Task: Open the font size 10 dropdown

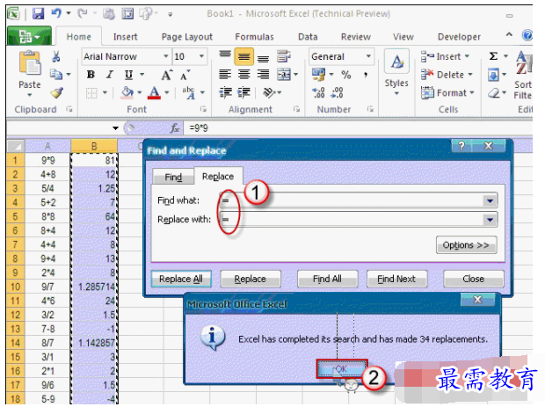Action: pyautogui.click(x=201, y=56)
